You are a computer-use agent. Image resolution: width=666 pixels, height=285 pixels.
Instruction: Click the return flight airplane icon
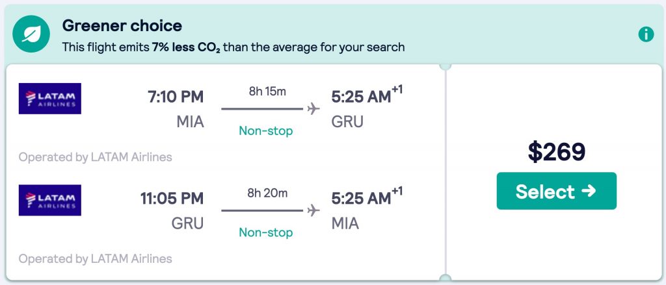[314, 210]
